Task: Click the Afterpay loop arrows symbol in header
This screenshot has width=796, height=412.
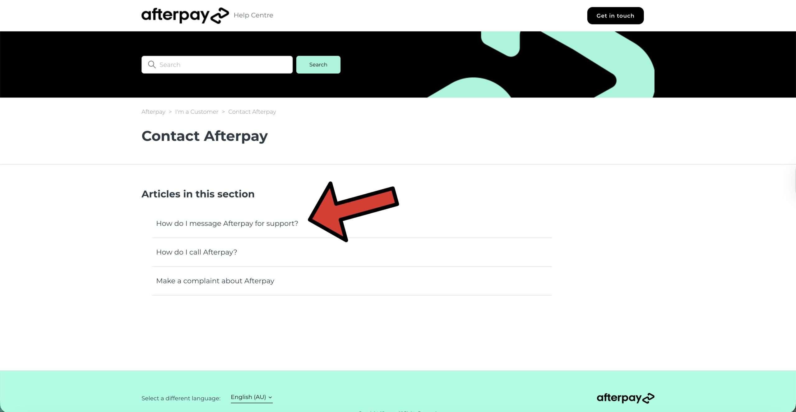Action: (220, 16)
